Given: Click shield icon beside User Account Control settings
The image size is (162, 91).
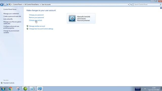Looking at the screenshot, I should click(x=27, y=29).
